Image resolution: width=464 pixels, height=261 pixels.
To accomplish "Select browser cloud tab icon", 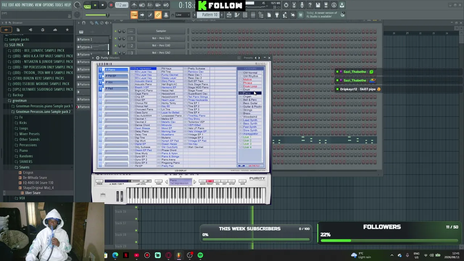I will coord(55,30).
